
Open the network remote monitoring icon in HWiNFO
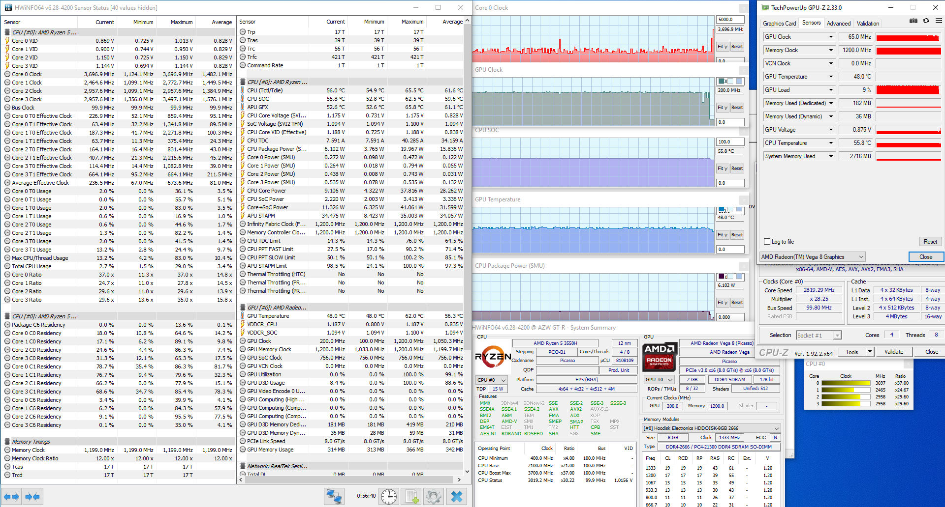click(334, 497)
